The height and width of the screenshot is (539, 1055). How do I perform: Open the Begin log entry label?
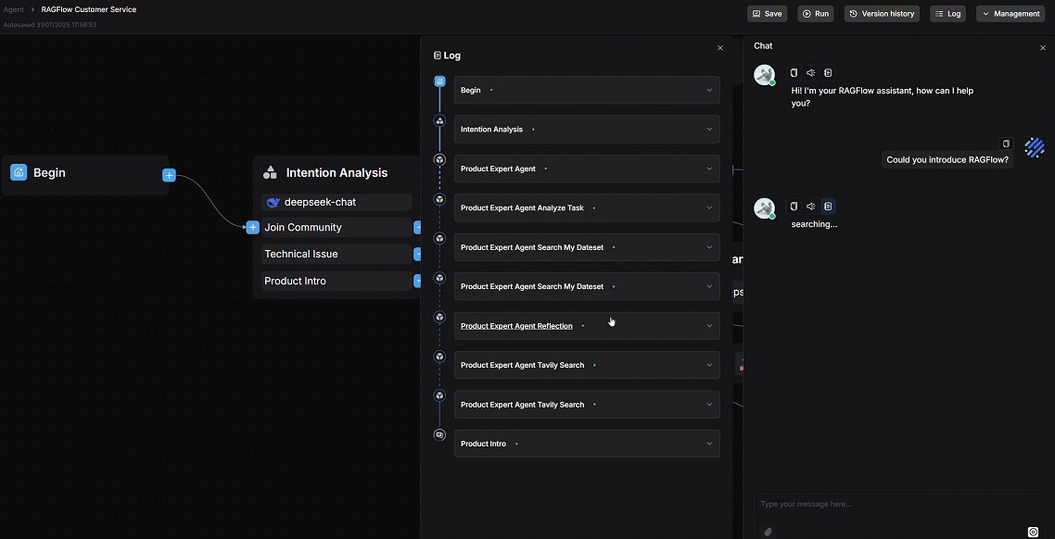[470, 90]
